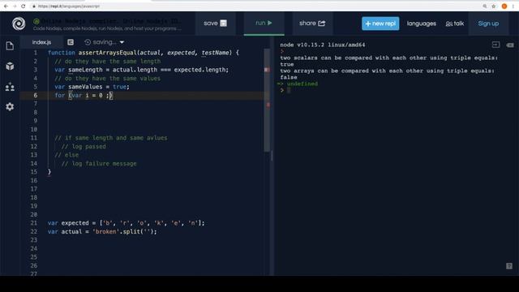Run the program
Image resolution: width=519 pixels, height=292 pixels.
pyautogui.click(x=264, y=24)
